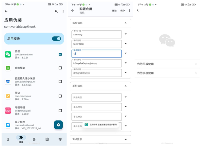Collapse the 机型信息 section
This screenshot has height=147, width=201.
(x=126, y=23)
